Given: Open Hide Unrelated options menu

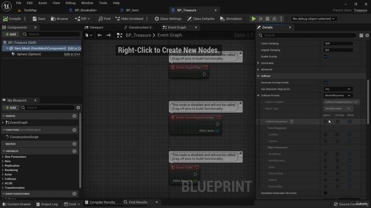Looking at the screenshot, I should (x=147, y=18).
